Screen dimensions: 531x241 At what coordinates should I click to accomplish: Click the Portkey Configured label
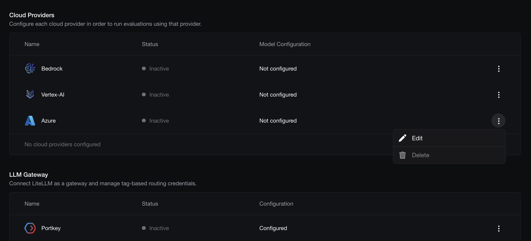pos(273,228)
